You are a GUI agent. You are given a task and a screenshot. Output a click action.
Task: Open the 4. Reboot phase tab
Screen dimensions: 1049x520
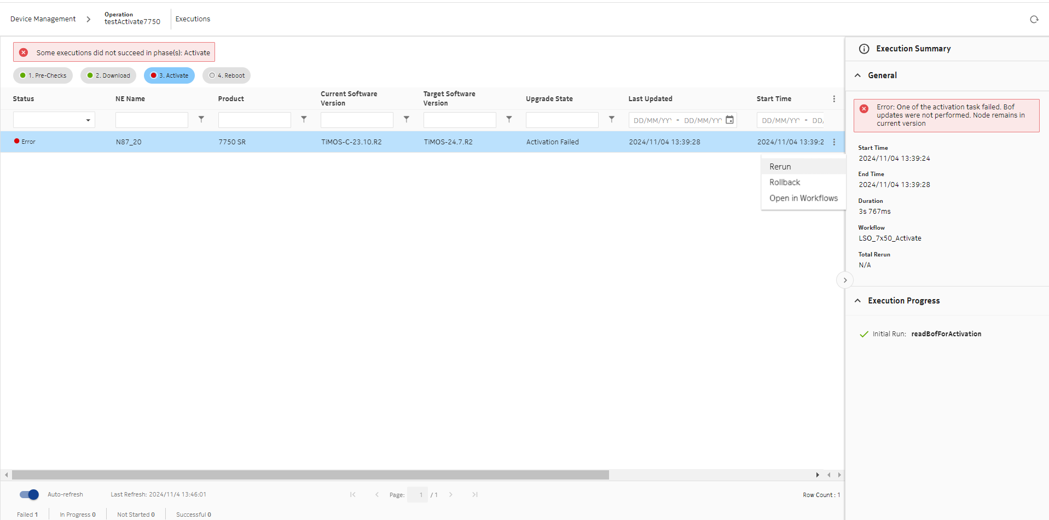pyautogui.click(x=227, y=75)
